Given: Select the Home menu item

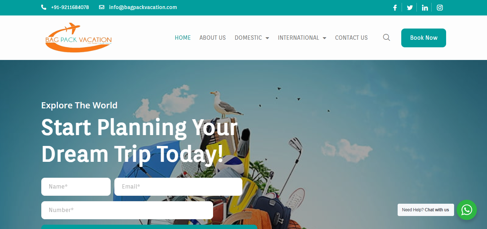Looking at the screenshot, I should pos(183,38).
